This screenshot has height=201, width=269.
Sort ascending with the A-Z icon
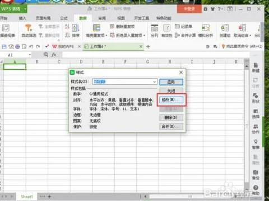[x=67, y=27]
